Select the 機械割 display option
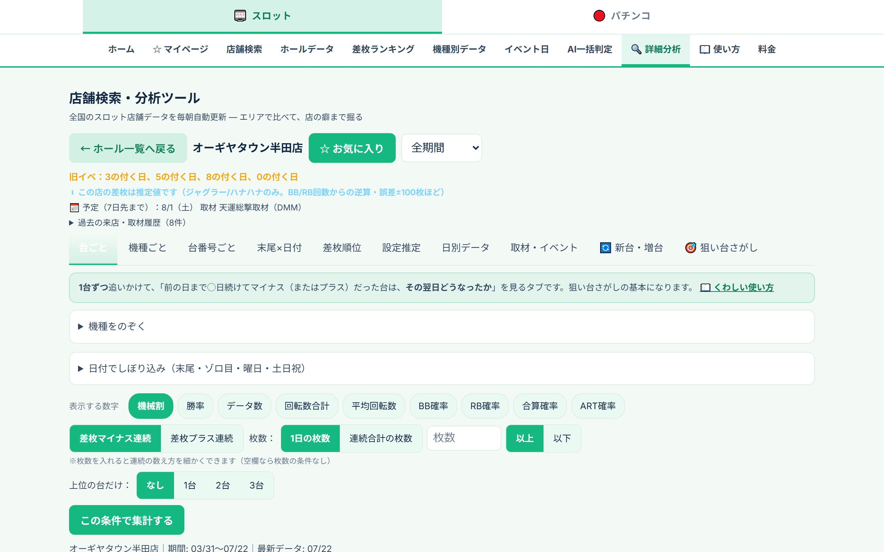Image resolution: width=884 pixels, height=552 pixels. [151, 406]
